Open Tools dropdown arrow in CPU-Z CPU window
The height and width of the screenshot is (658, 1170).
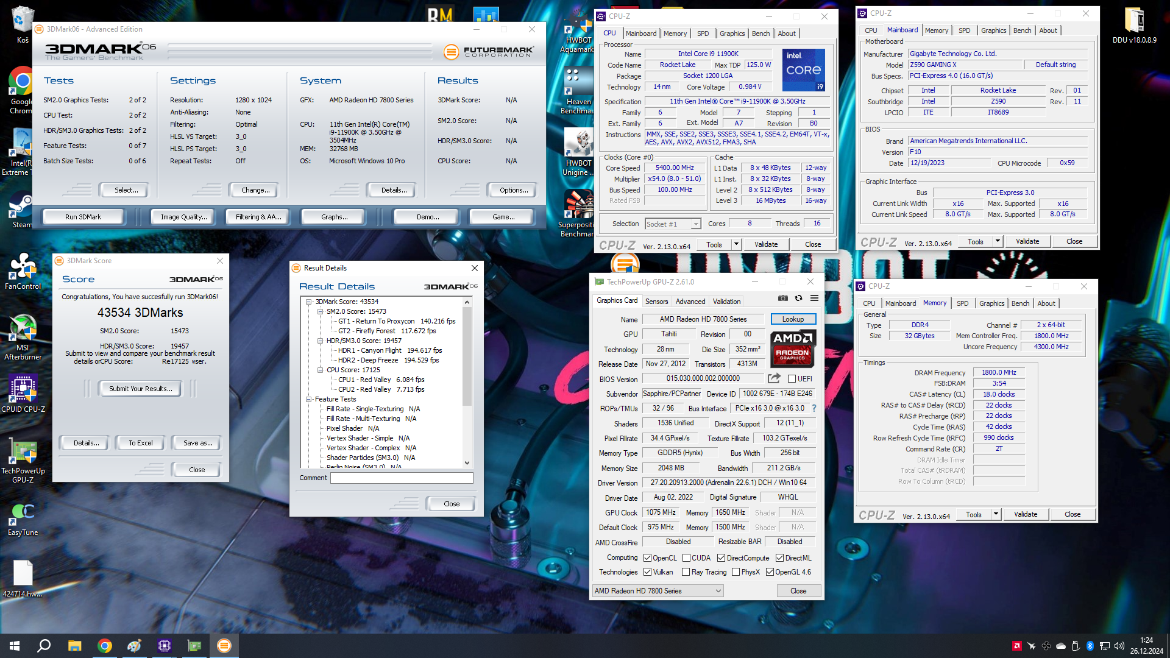[736, 244]
